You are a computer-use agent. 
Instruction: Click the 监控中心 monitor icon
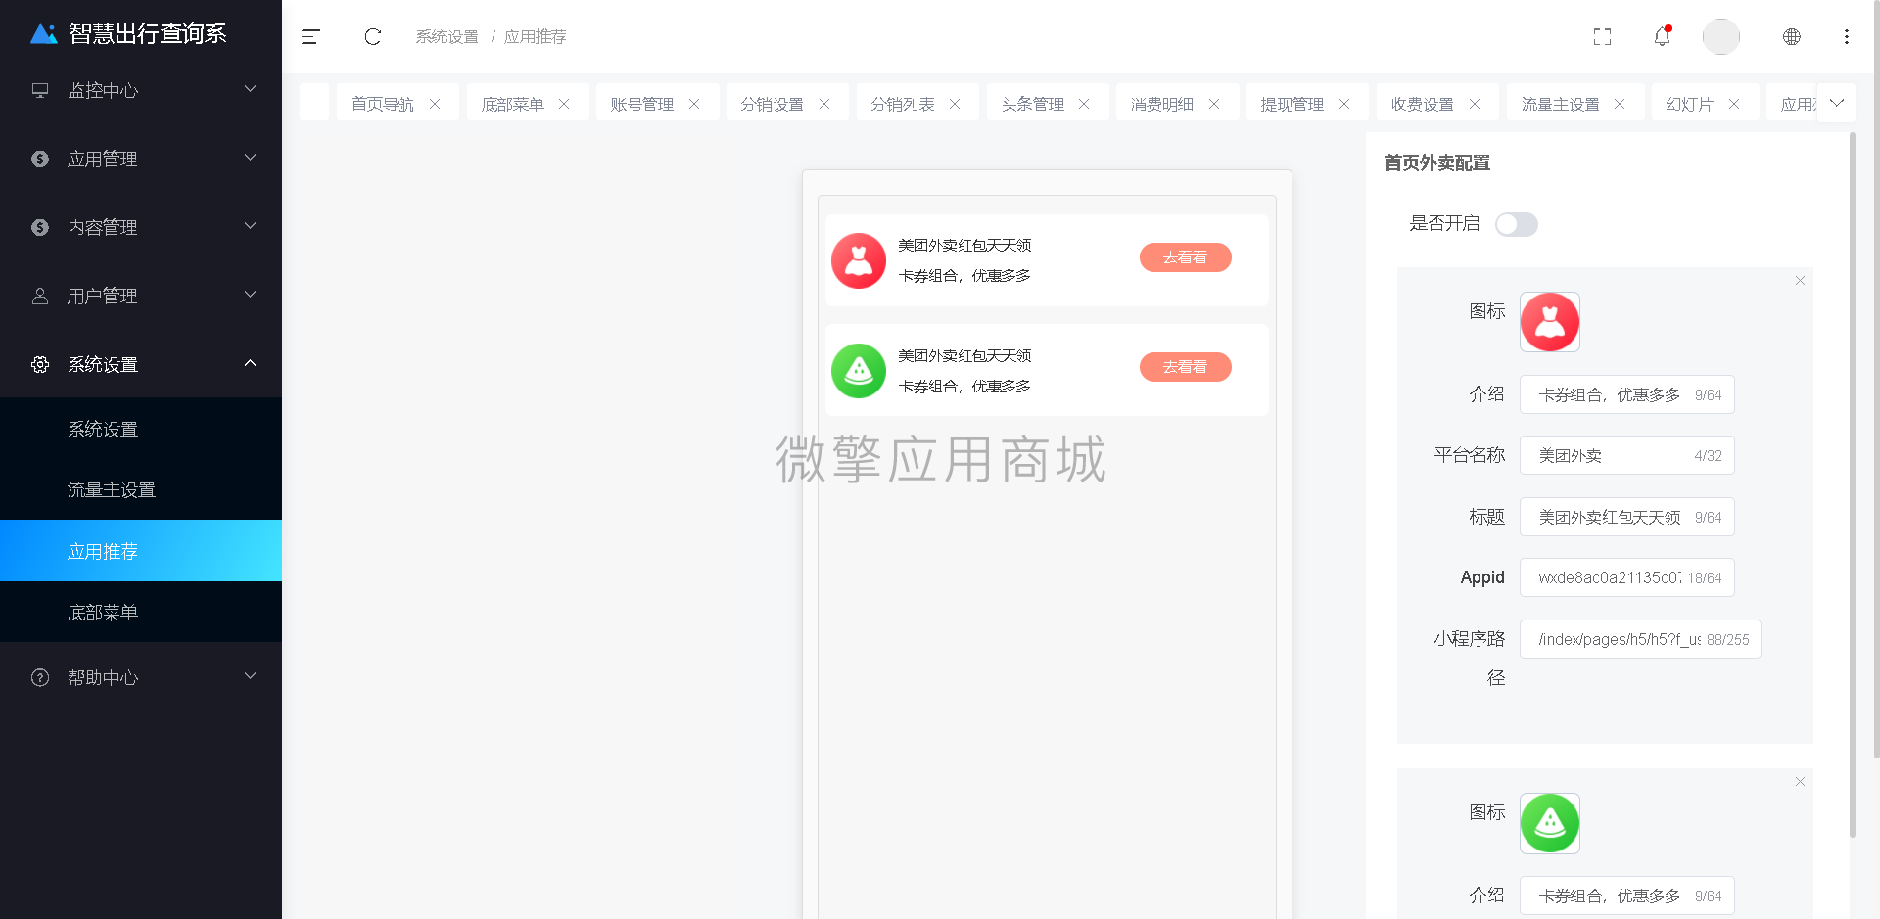(40, 90)
